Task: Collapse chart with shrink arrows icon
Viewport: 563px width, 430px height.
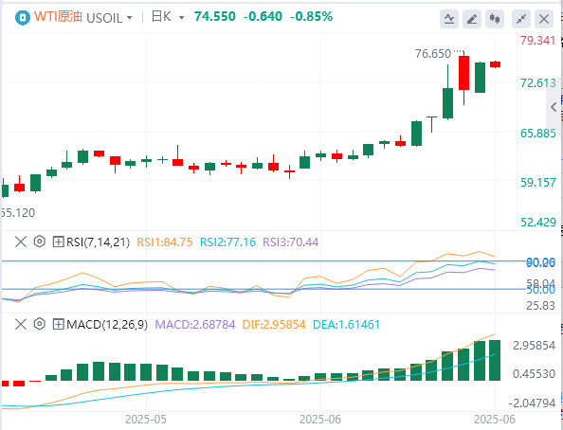Action: pyautogui.click(x=521, y=19)
